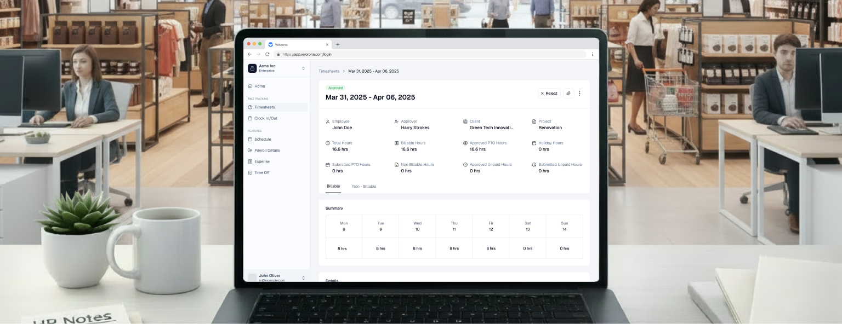Screen dimensions: 842x324
Task: Open Home in the sidebar
Action: coord(277,86)
